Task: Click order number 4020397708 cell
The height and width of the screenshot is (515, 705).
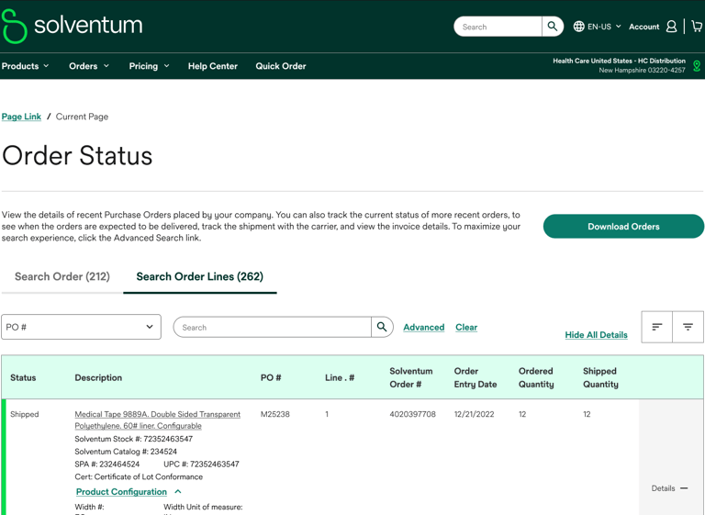Action: point(412,414)
